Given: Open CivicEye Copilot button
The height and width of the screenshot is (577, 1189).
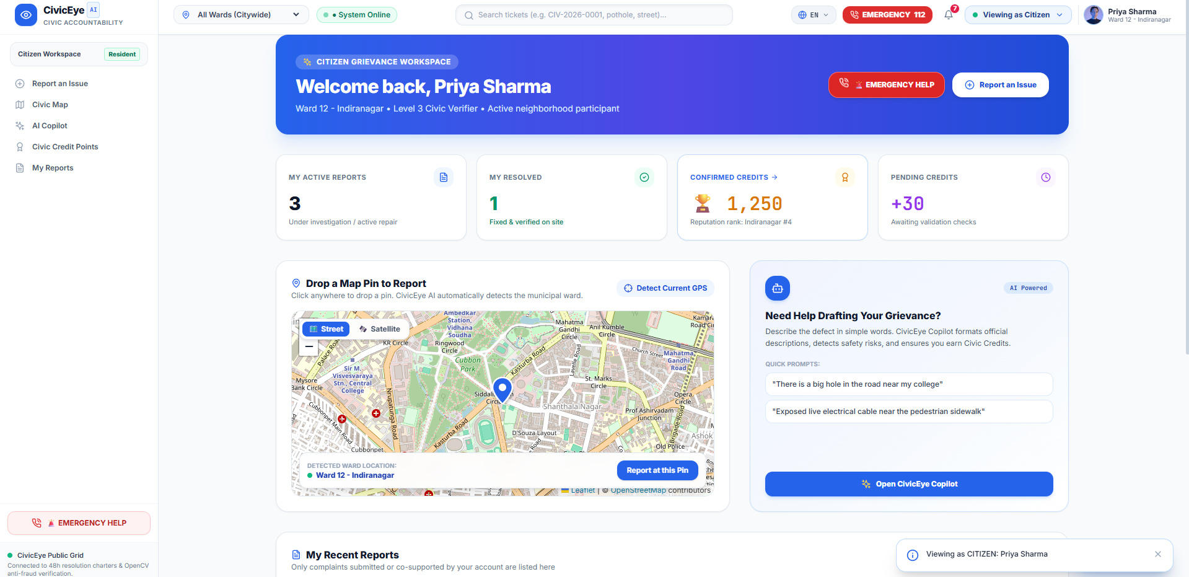Looking at the screenshot, I should 909,484.
